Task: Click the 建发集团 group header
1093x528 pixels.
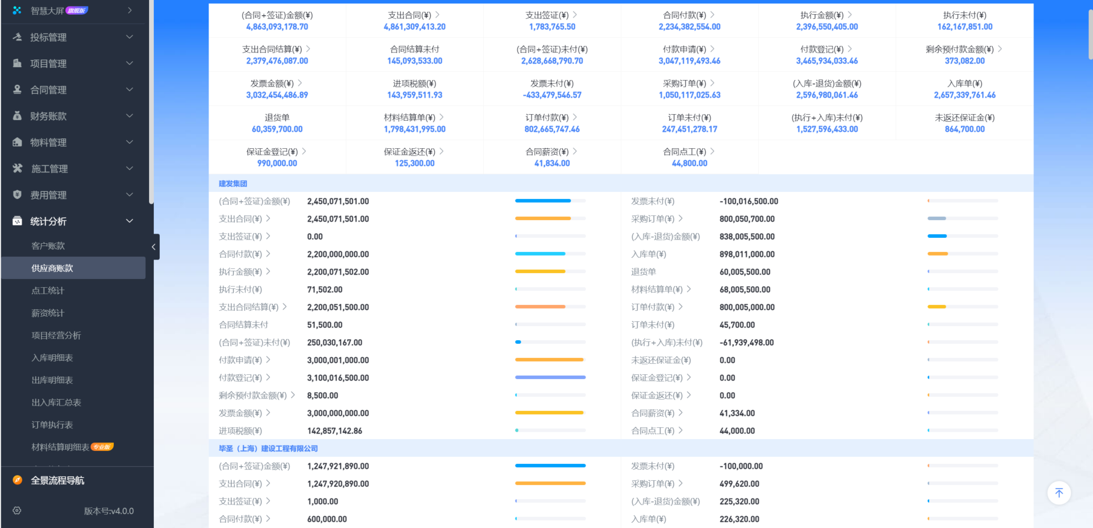Action: point(233,184)
